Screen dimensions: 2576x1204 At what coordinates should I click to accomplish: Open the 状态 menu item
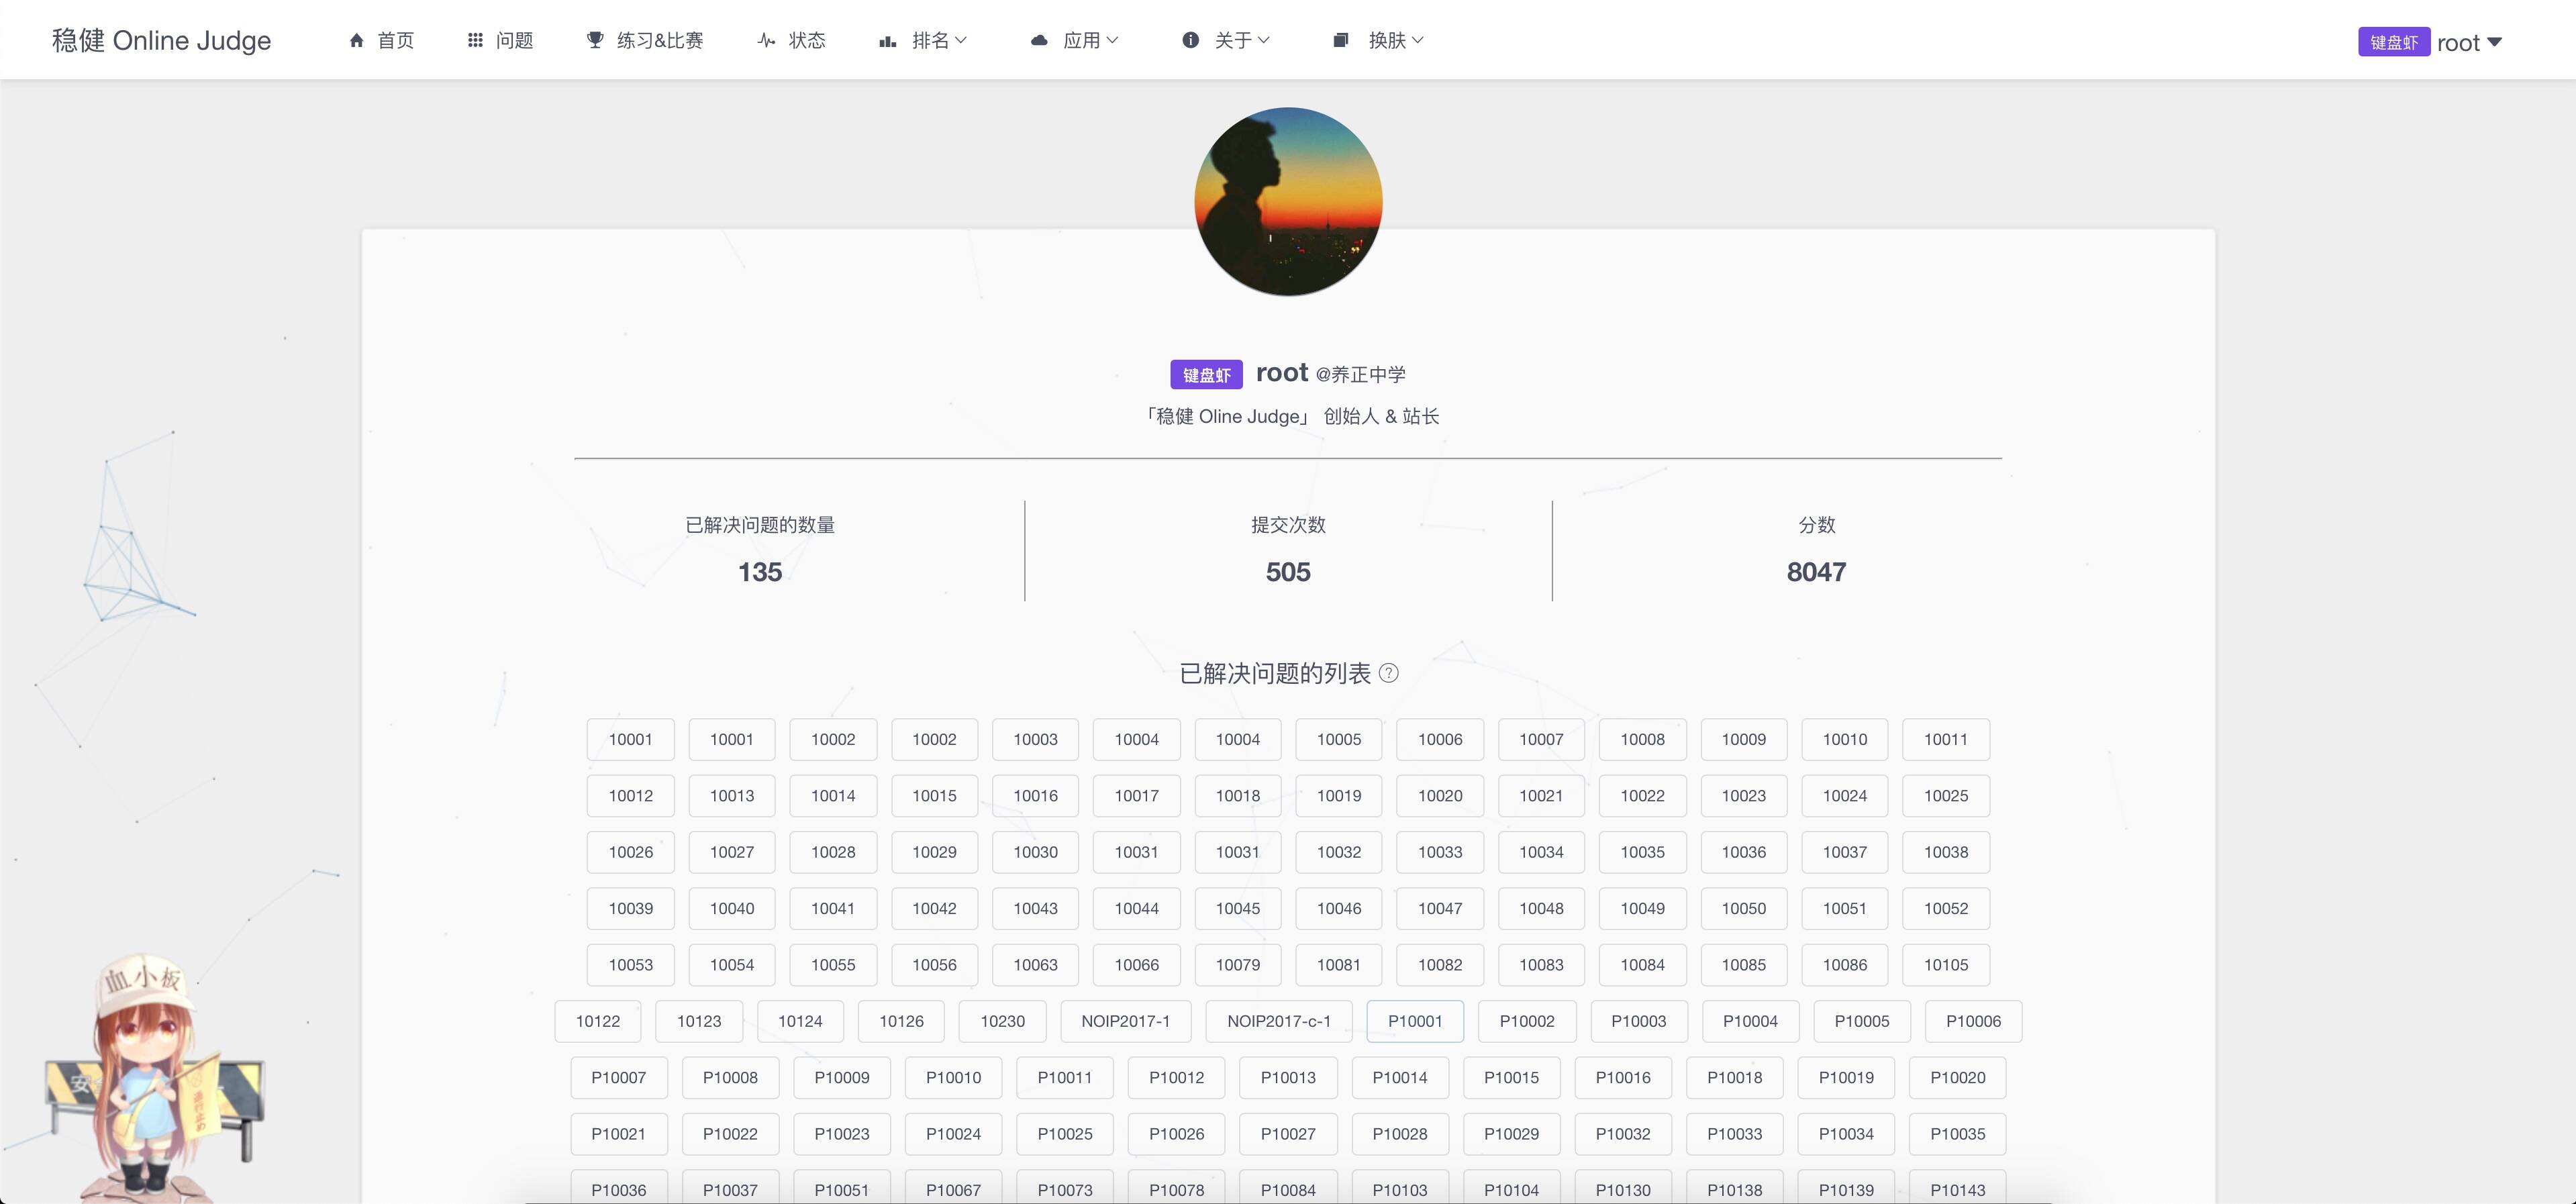tap(806, 40)
